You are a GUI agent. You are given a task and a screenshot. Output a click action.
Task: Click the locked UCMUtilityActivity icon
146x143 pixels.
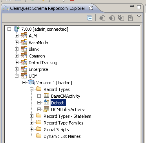(46, 109)
